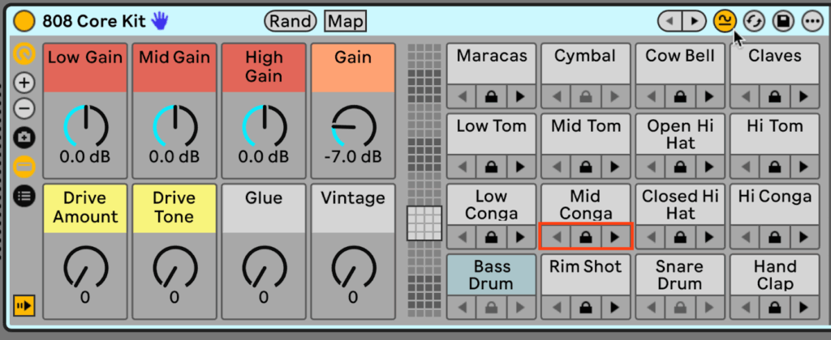
Task: Click previous sample arrow on Hi Conga
Action: point(746,237)
